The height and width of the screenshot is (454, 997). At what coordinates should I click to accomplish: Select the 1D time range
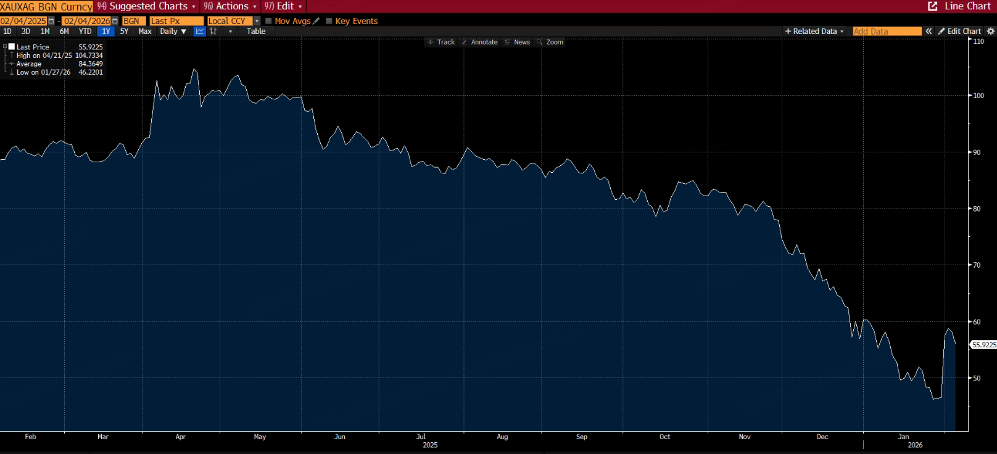(7, 31)
